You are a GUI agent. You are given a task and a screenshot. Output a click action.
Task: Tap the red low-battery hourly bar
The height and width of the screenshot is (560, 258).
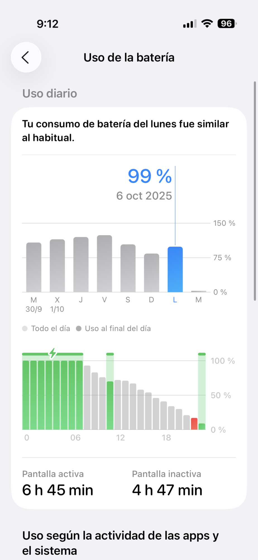click(194, 424)
